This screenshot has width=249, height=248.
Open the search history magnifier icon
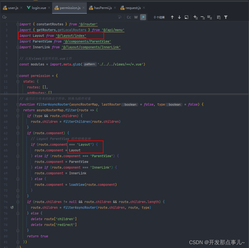click(4, 17)
